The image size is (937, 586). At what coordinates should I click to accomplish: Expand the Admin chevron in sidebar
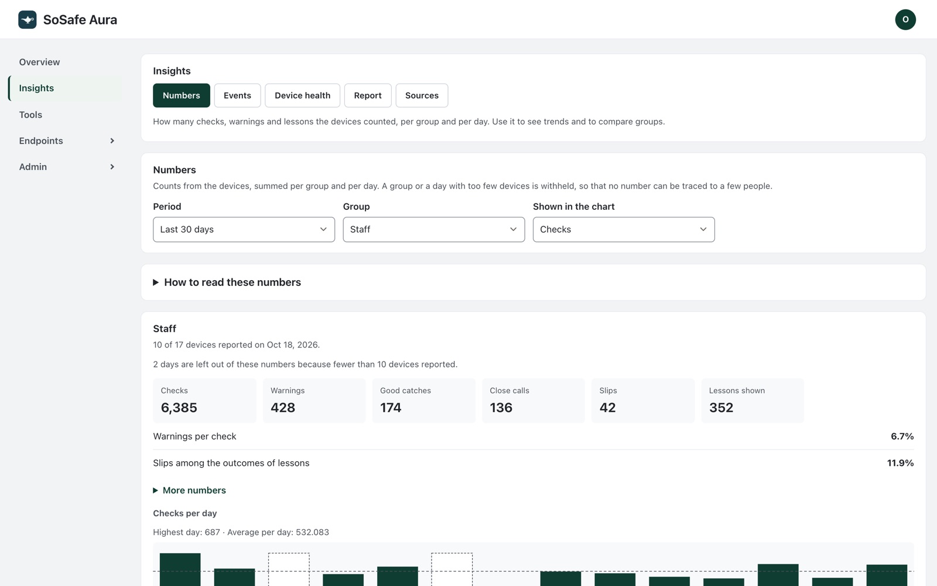112,167
